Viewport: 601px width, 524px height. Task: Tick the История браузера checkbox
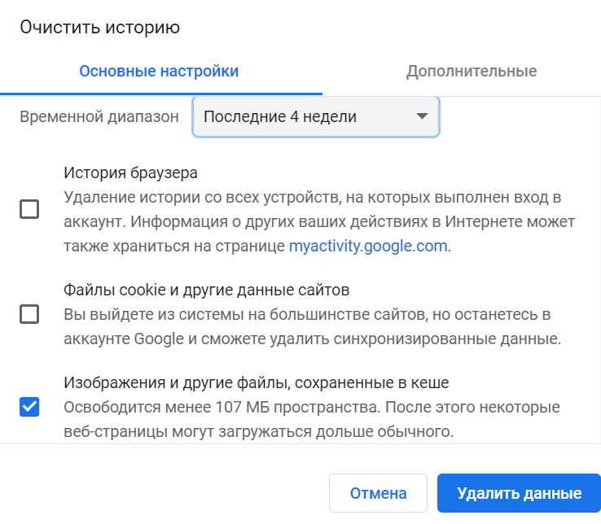click(x=29, y=209)
